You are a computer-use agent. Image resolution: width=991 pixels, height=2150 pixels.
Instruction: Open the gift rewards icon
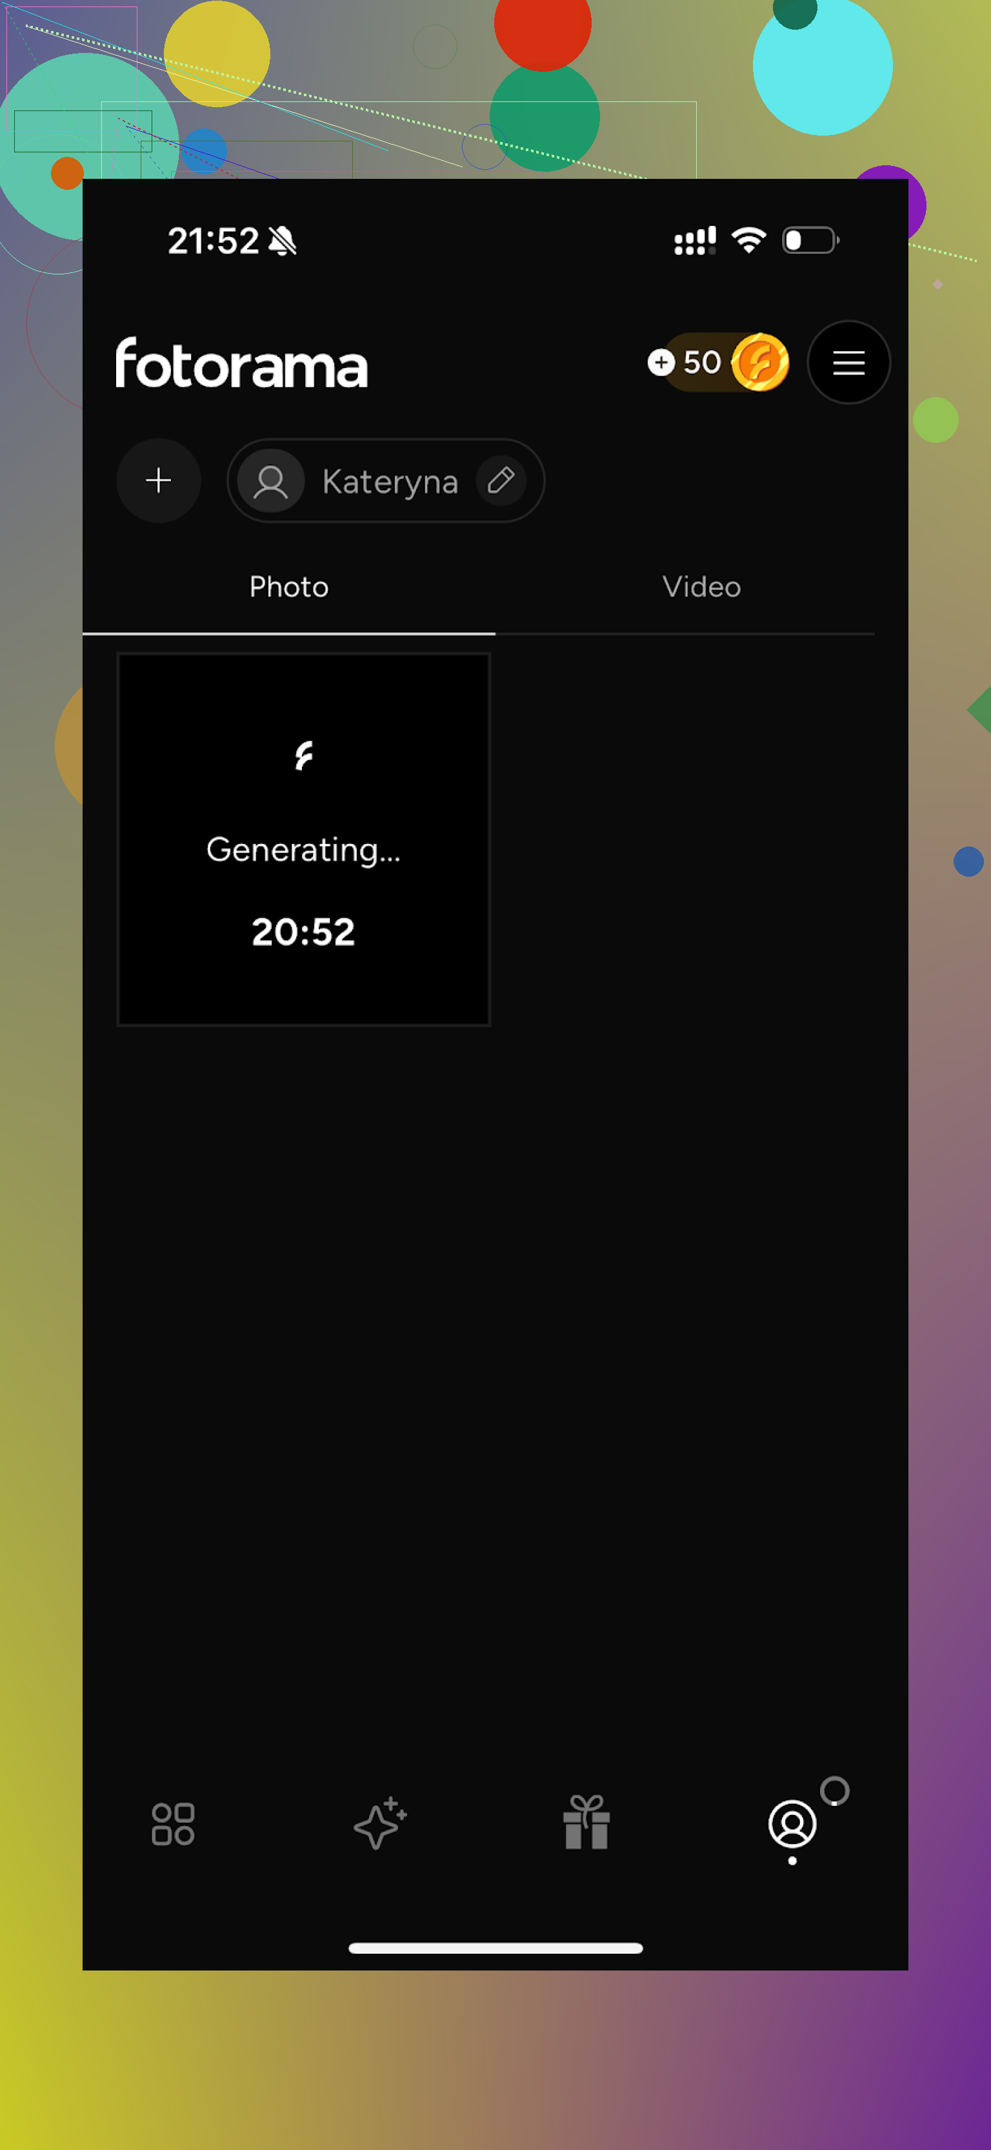click(x=586, y=1824)
